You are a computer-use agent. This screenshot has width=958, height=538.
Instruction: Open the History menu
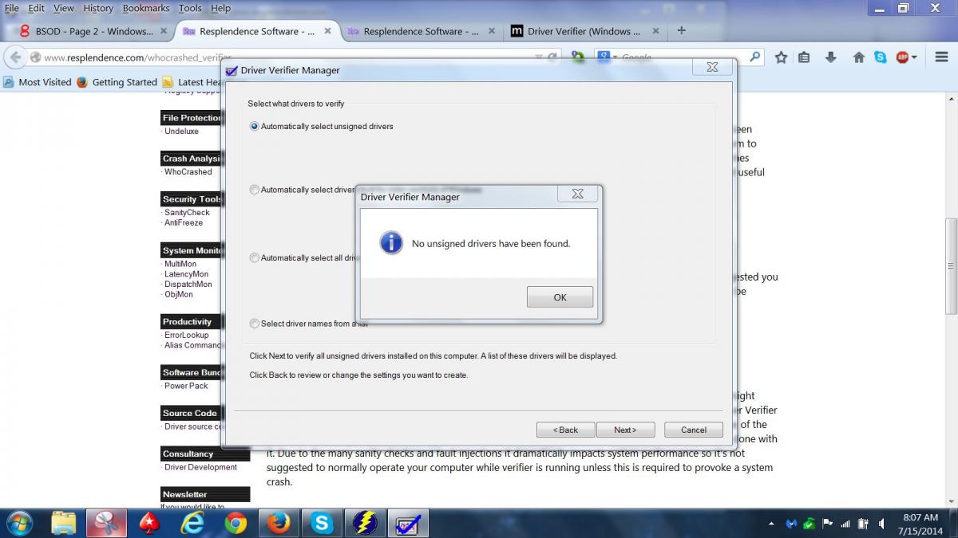pos(98,8)
